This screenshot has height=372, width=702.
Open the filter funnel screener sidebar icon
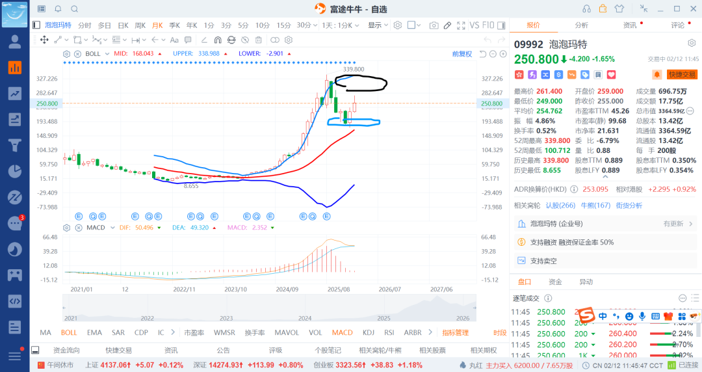[x=15, y=145]
